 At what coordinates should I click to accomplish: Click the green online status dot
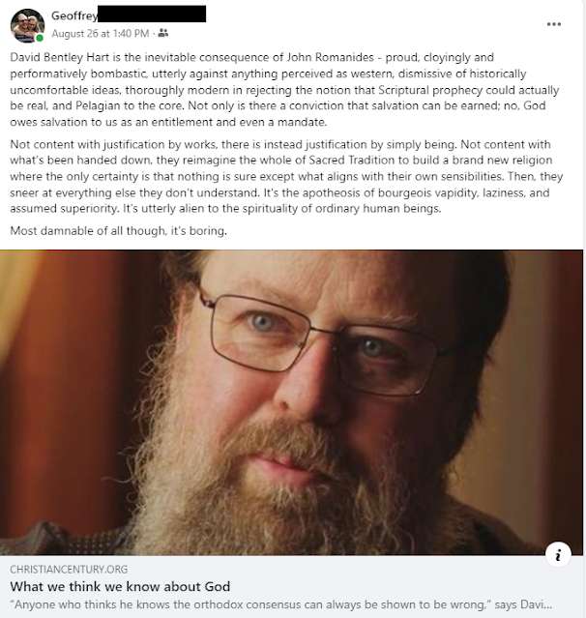point(40,39)
